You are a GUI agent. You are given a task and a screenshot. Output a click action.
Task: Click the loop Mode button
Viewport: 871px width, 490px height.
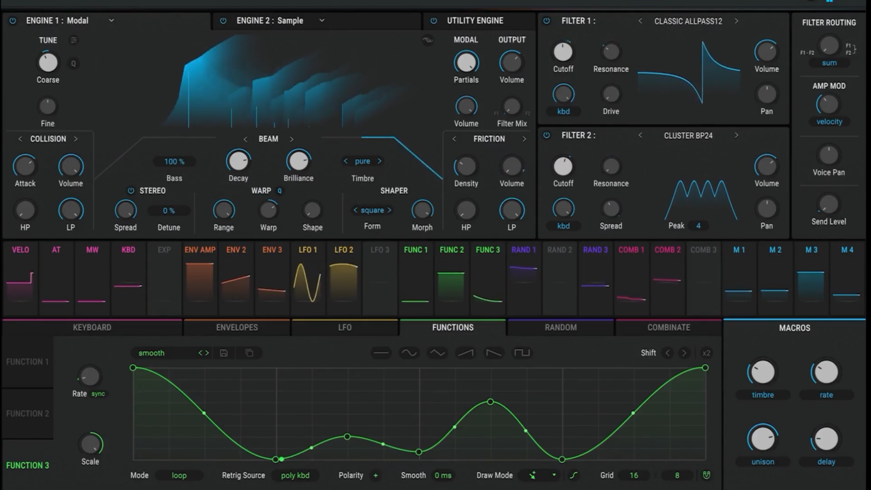179,475
